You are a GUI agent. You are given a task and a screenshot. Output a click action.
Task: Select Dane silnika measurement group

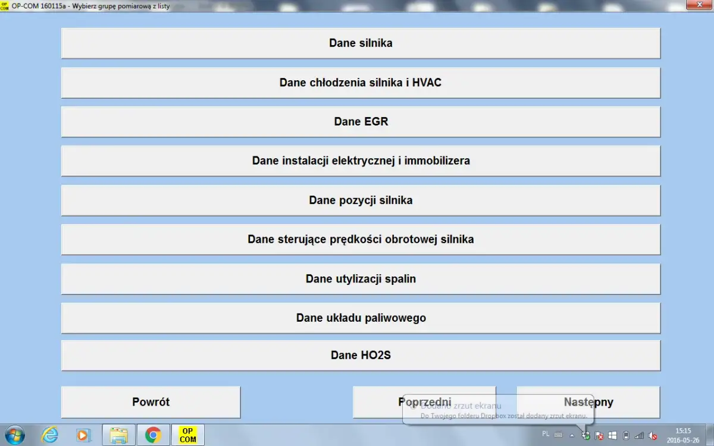360,43
